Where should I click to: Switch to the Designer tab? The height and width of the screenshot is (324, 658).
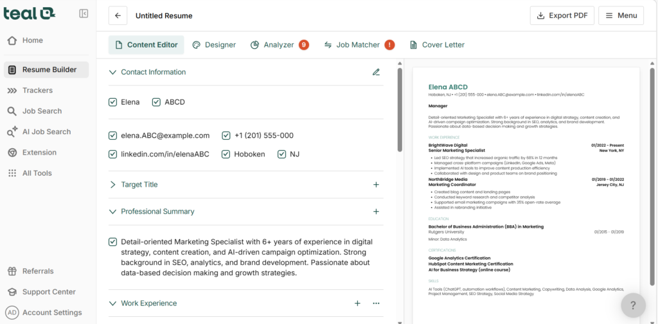[214, 45]
